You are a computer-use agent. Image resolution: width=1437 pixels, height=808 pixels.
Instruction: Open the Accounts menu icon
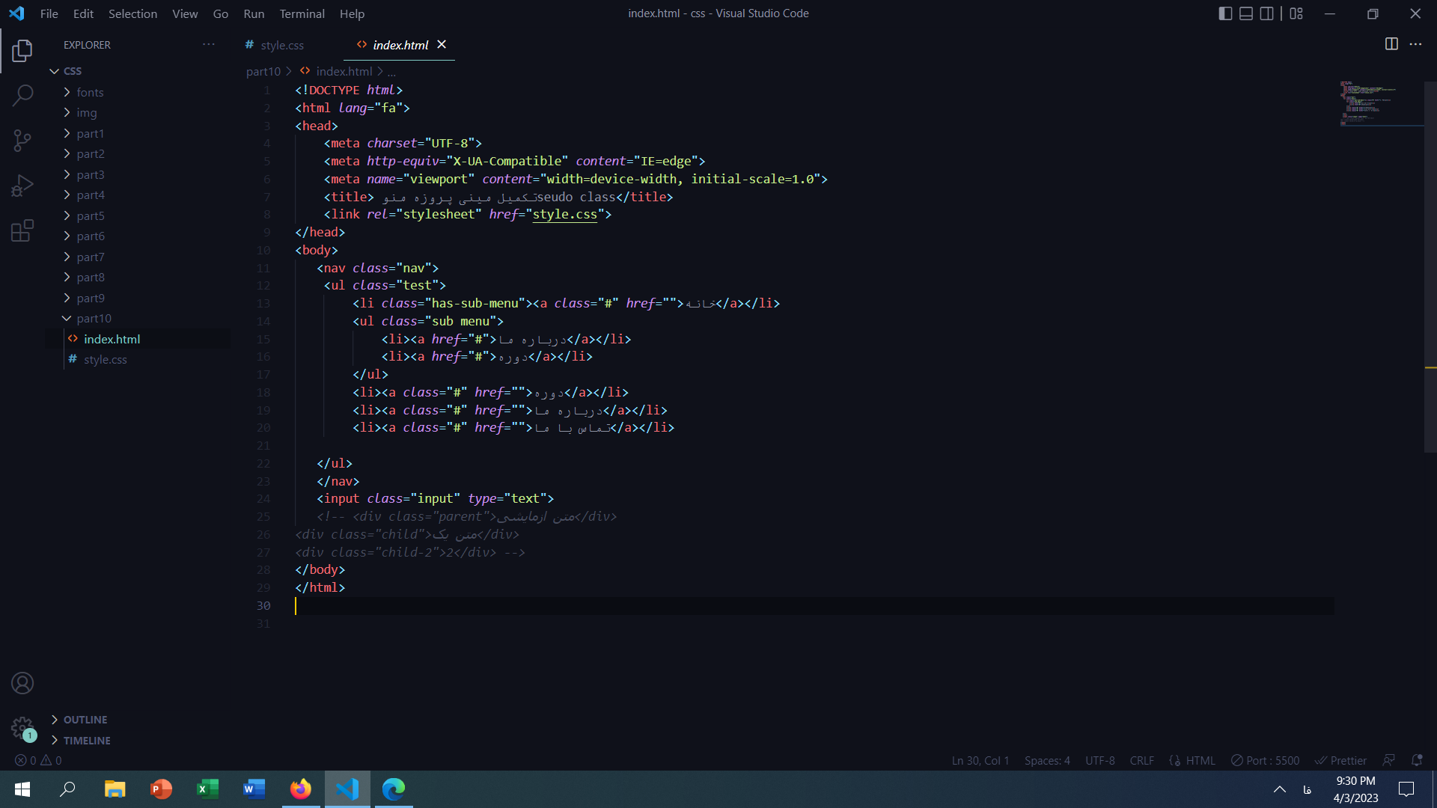click(22, 683)
